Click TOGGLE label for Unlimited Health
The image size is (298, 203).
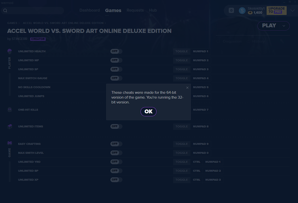[181, 51]
